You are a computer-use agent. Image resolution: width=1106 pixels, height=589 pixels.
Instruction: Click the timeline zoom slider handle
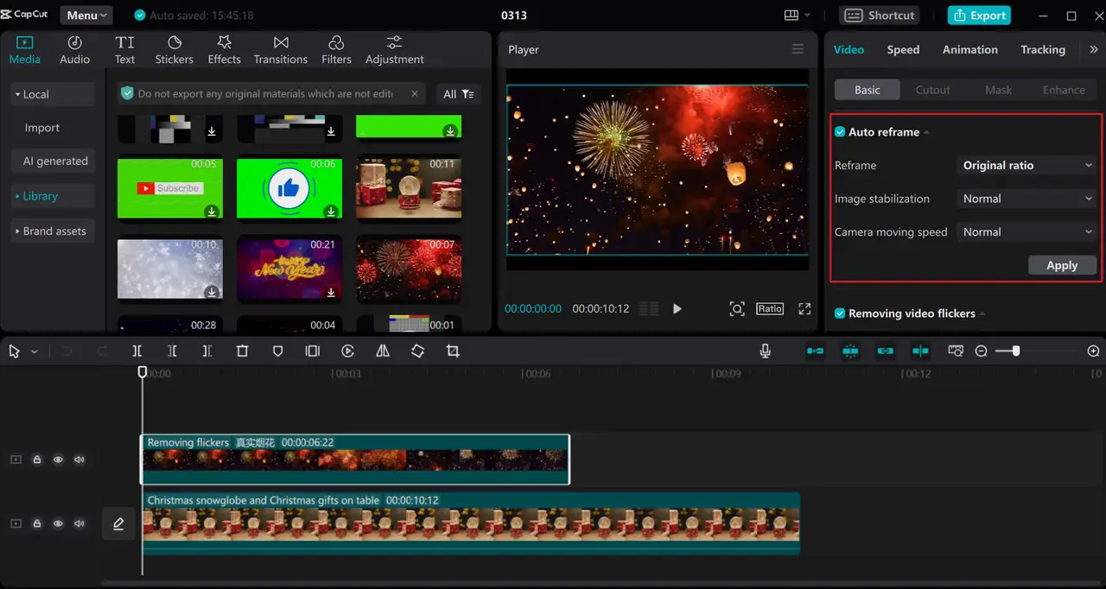(1016, 351)
